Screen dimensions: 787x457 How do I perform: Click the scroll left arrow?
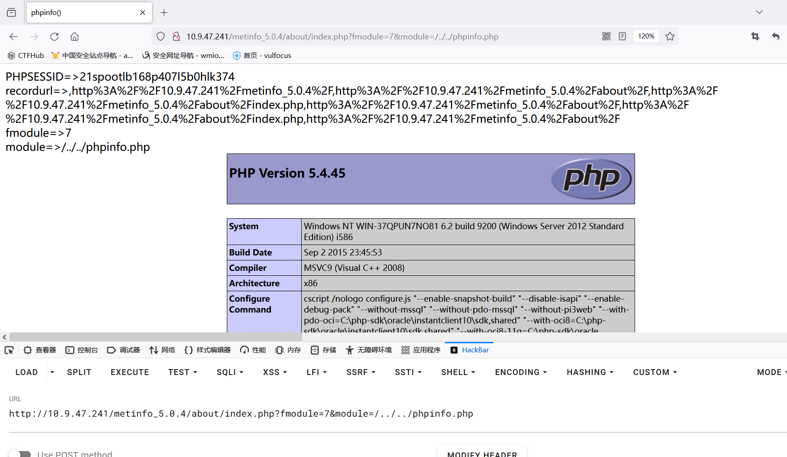[x=5, y=337]
